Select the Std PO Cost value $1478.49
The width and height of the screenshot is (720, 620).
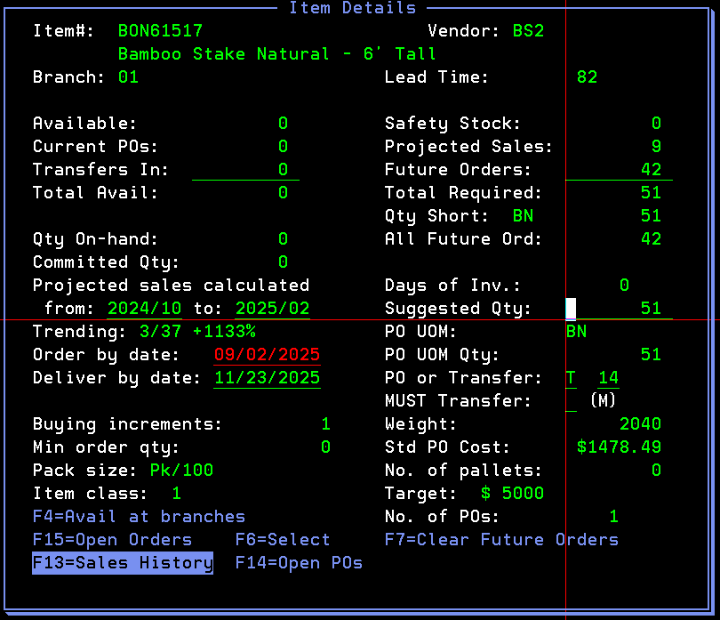[619, 447]
